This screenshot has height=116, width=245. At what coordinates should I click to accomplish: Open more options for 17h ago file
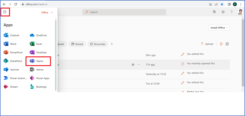[x=139, y=65]
